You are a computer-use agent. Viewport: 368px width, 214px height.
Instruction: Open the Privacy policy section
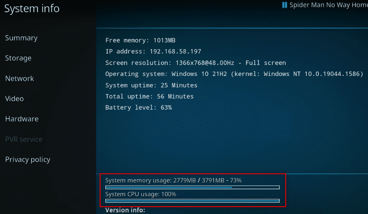28,160
